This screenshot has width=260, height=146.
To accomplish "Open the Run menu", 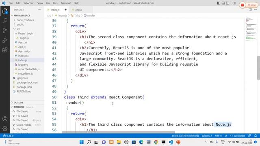I will tap(55, 3).
